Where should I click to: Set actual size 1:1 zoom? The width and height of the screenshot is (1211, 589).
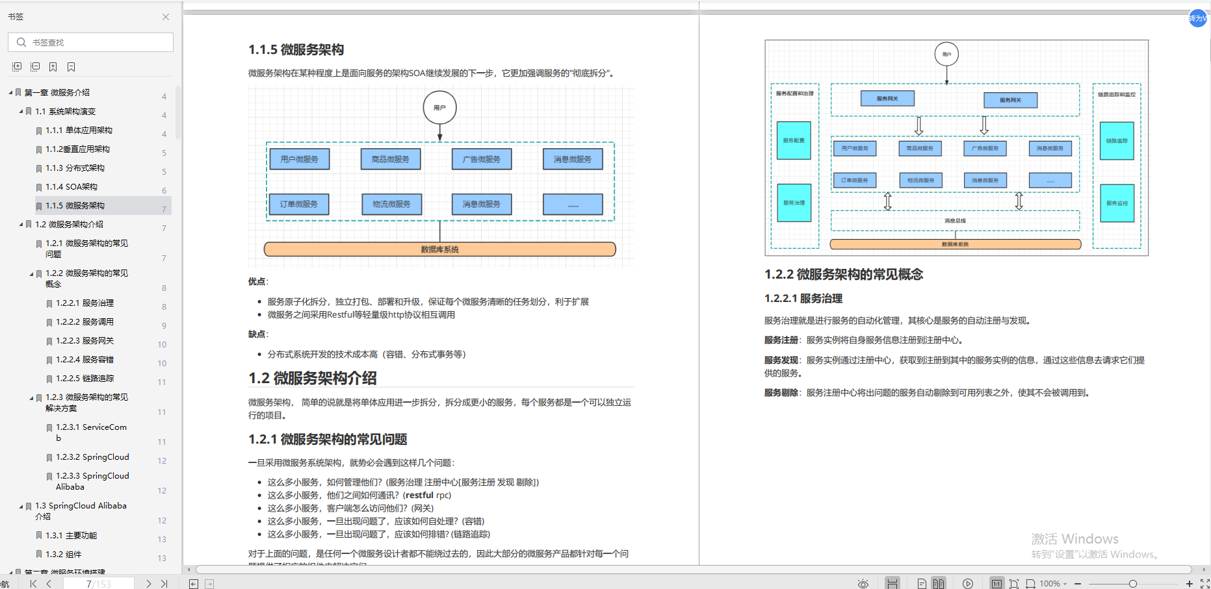click(x=996, y=584)
